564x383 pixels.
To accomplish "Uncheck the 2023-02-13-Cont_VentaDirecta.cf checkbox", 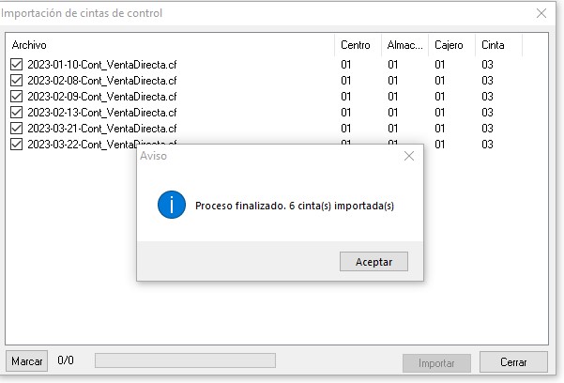I will 17,113.
